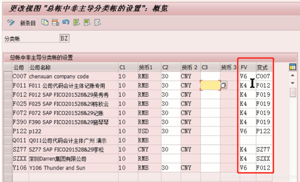The image size is (300, 182).
Task: Click the Delete row icon in toolbar
Action: coord(56,23)
